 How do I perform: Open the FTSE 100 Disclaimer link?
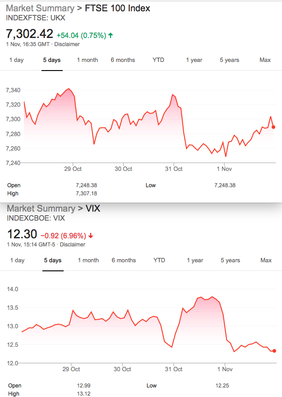click(x=67, y=44)
